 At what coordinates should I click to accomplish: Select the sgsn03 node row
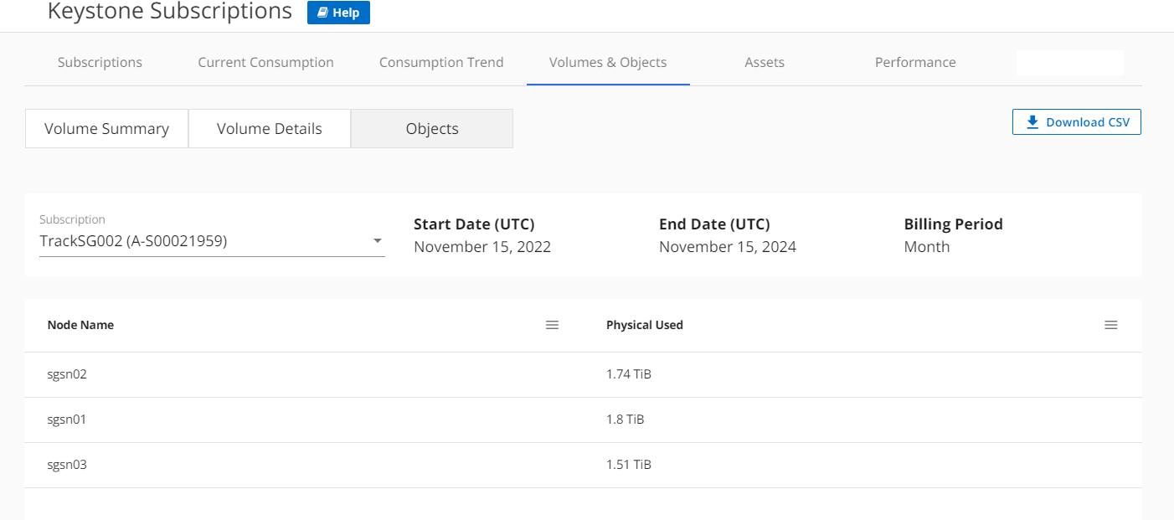[67, 465]
